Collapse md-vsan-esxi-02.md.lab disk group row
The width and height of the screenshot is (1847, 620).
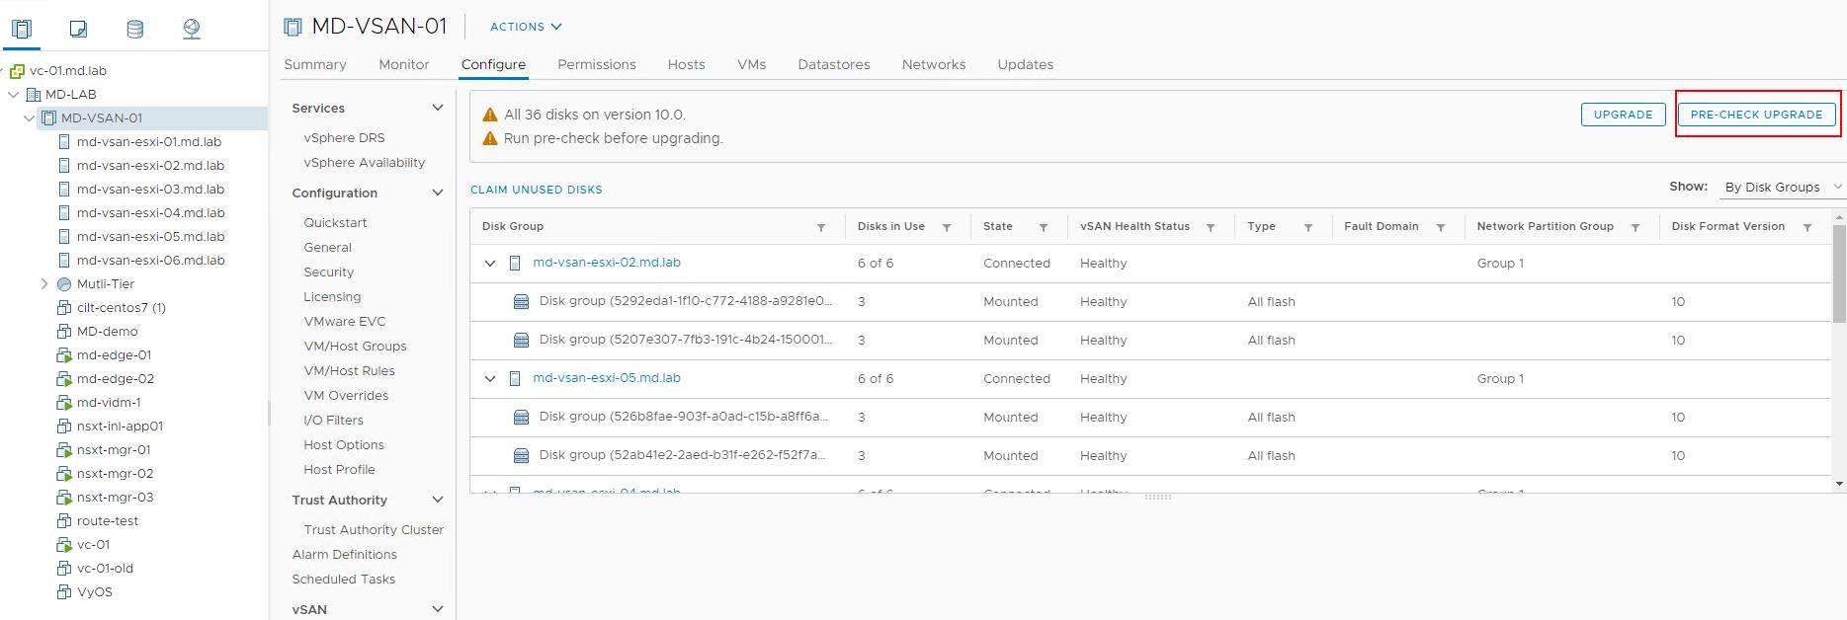pos(490,264)
